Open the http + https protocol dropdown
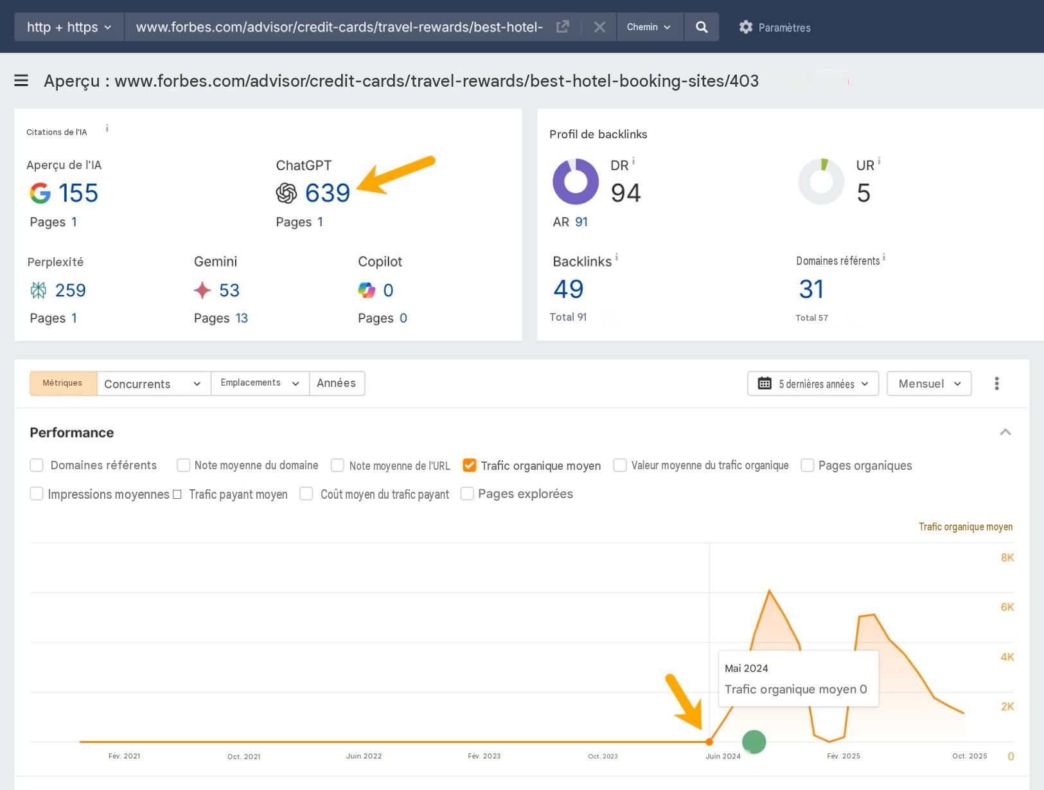Screen dimensions: 1044x790 pos(69,27)
